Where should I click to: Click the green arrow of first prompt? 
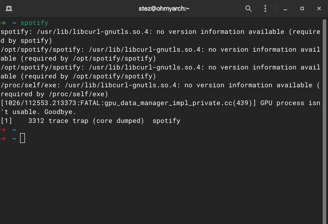[x=3, y=23]
